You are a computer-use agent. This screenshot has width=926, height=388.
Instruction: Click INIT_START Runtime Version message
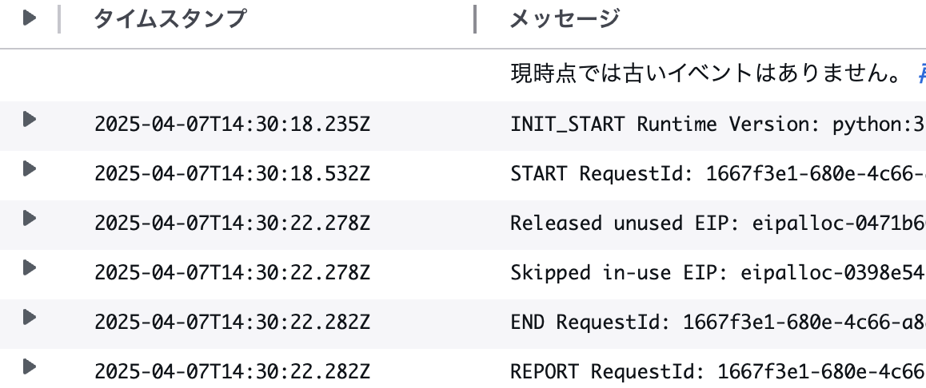718,125
